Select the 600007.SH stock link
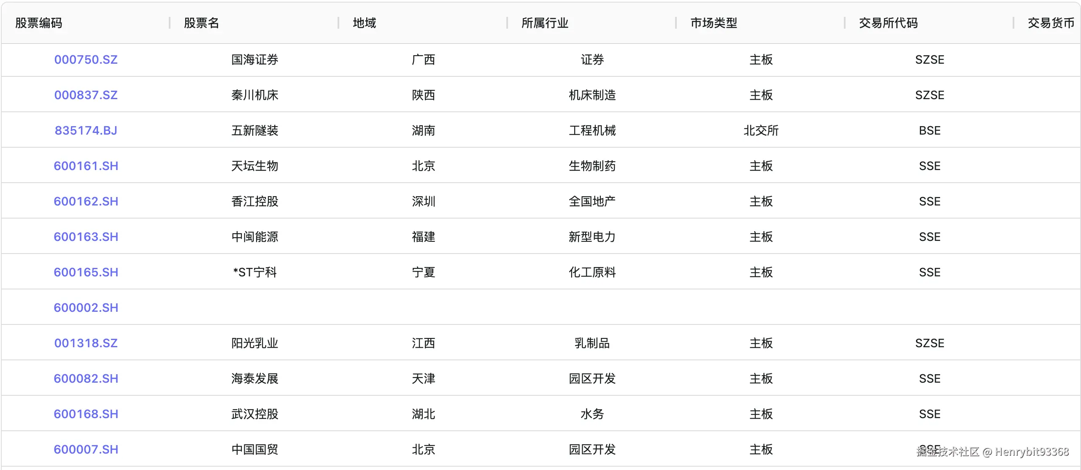The height and width of the screenshot is (470, 1081). click(86, 450)
